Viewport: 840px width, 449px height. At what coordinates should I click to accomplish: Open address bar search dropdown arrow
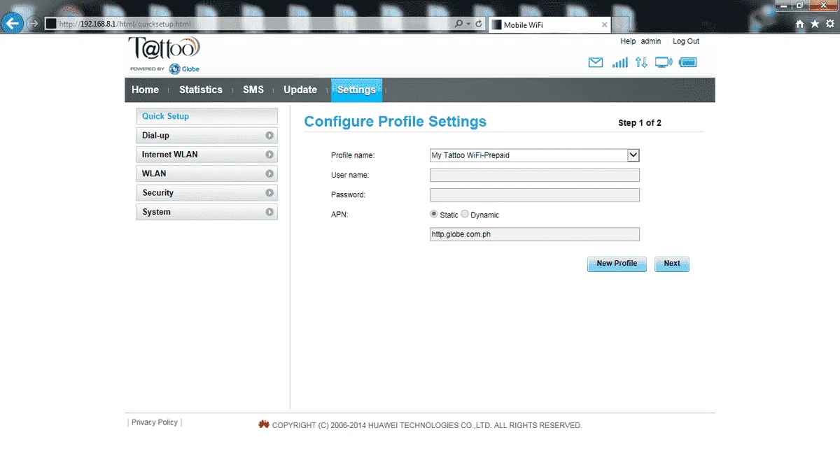pos(469,24)
